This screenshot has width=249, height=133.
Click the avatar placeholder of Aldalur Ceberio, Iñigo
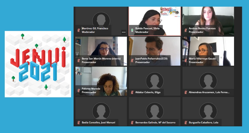coord(155,81)
